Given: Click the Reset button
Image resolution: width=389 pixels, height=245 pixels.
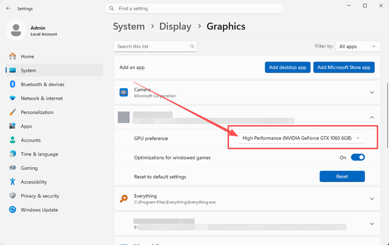Looking at the screenshot, I should (342, 176).
